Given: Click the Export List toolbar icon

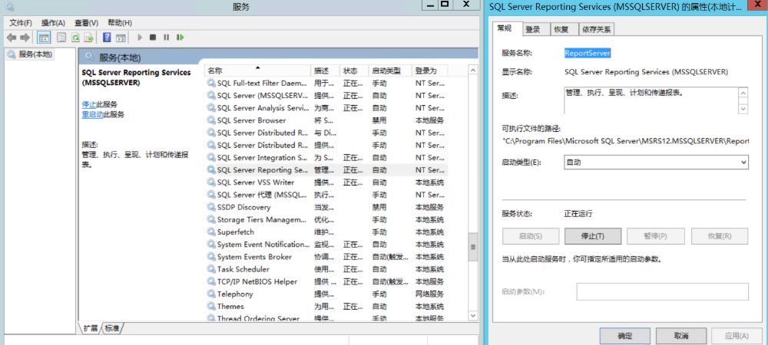Looking at the screenshot, I should click(x=88, y=38).
